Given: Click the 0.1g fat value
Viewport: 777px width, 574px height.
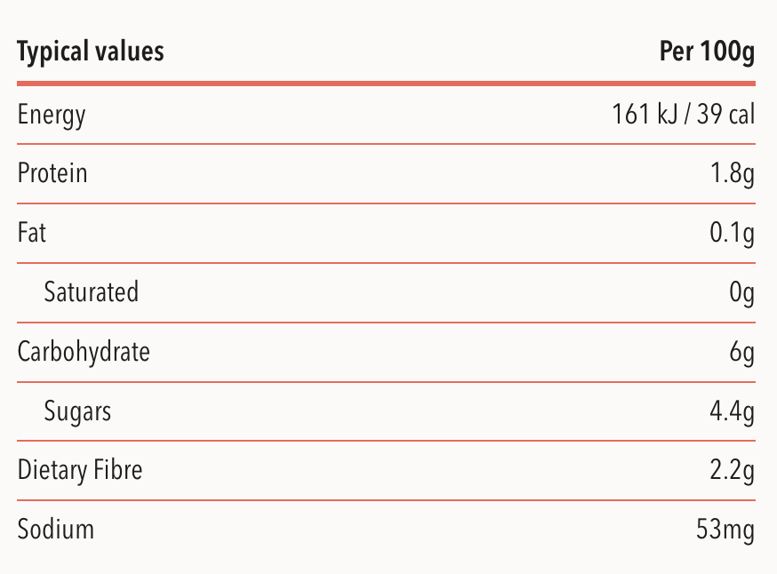Looking at the screenshot, I should 733,233.
